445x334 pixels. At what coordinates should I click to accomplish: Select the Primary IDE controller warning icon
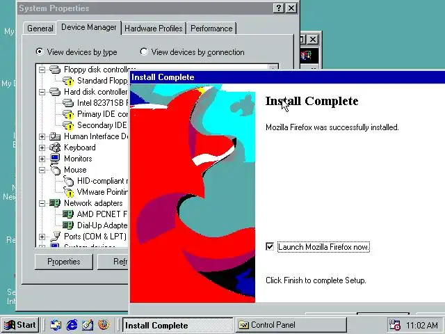(x=68, y=114)
